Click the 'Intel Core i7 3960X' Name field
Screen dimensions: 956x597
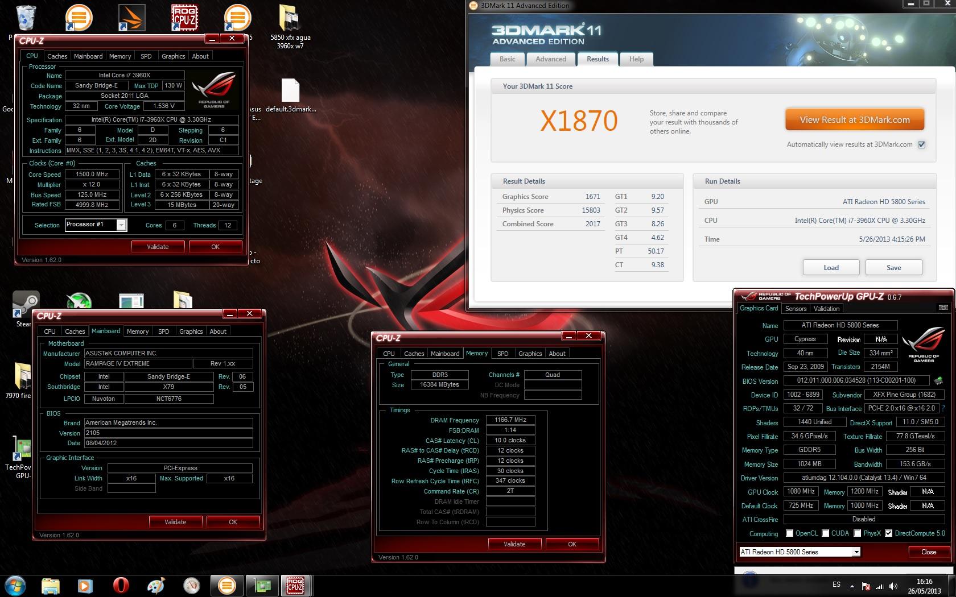125,75
